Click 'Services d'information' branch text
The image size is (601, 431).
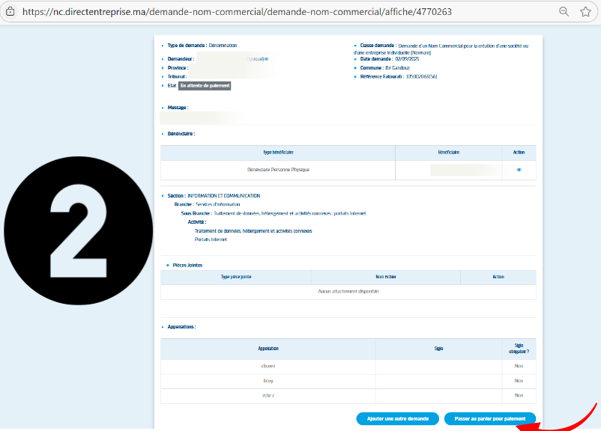coord(218,204)
